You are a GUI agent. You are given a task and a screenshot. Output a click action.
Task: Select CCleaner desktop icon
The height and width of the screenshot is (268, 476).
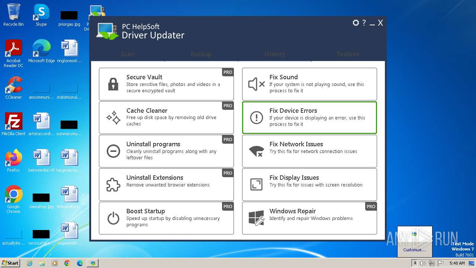(13, 88)
